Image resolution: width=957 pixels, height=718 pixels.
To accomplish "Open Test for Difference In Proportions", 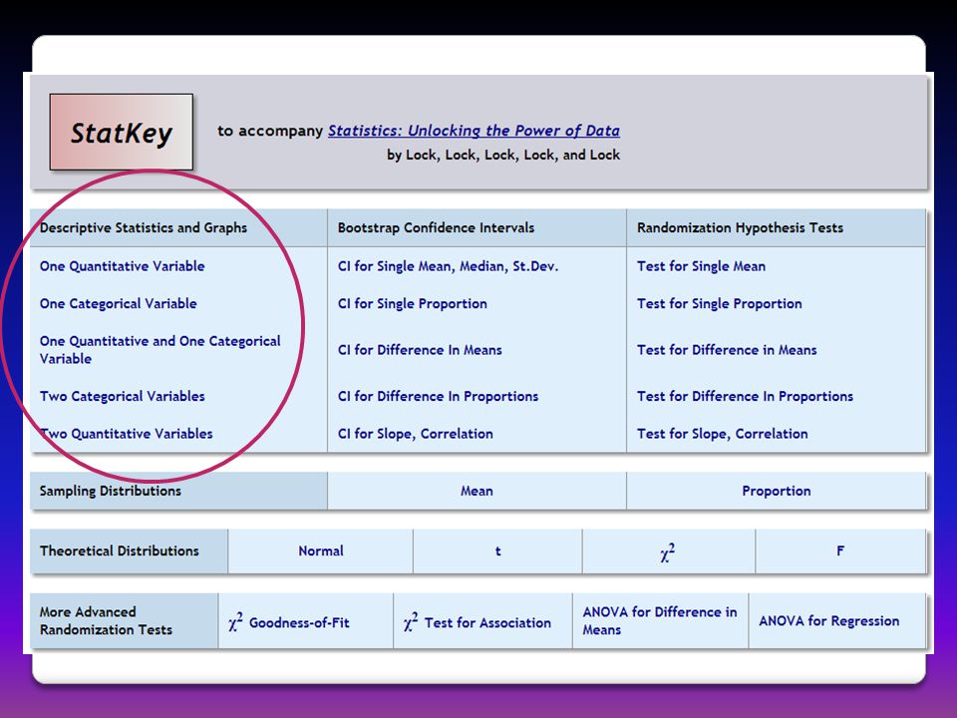I will [x=746, y=396].
